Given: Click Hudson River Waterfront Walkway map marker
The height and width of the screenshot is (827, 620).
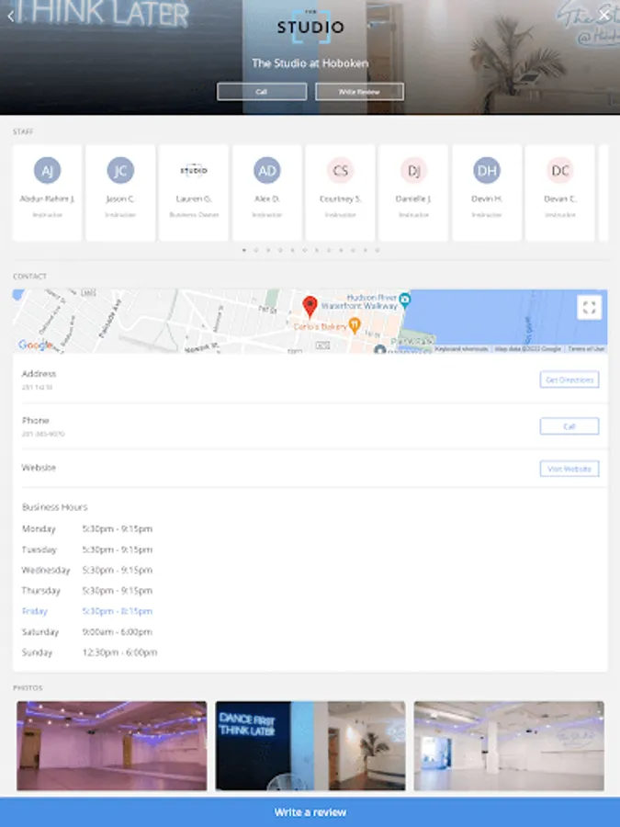Looking at the screenshot, I should tap(405, 300).
